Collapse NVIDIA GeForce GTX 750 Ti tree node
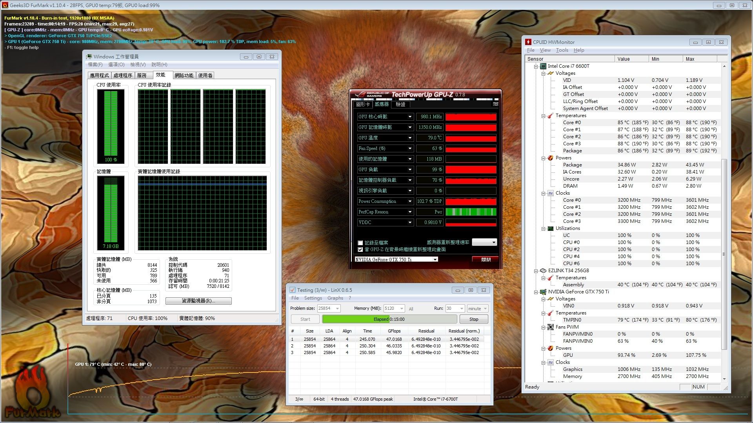 coord(536,292)
